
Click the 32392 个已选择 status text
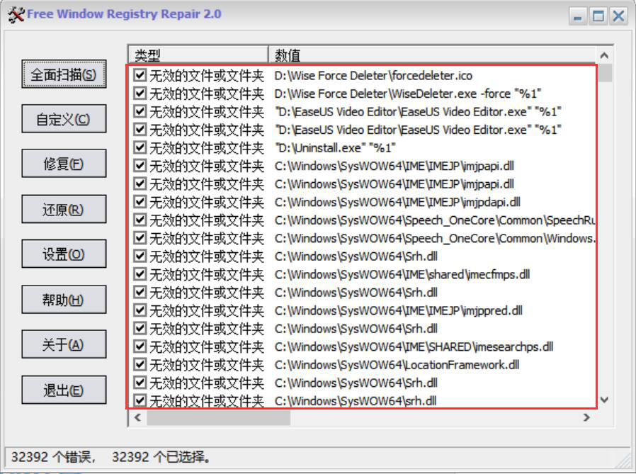pos(161,457)
